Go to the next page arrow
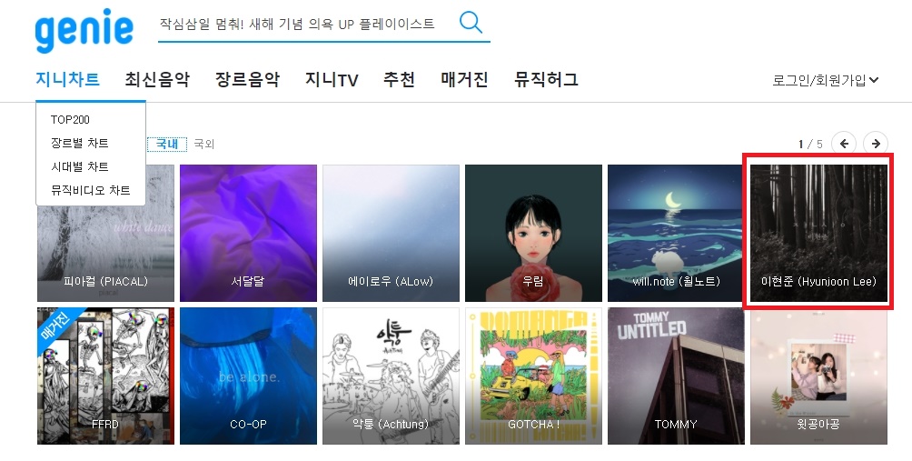 tap(876, 143)
